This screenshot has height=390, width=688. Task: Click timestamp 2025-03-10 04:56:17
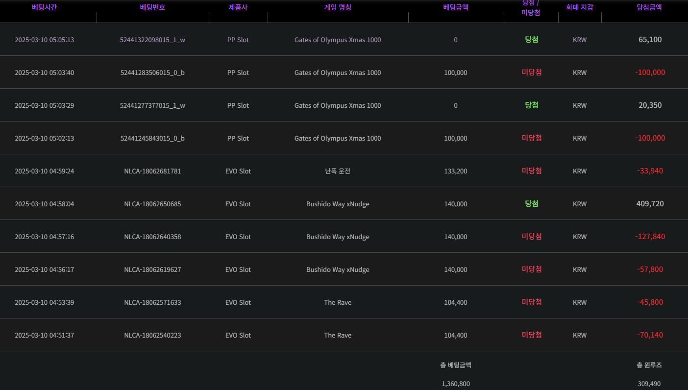click(x=44, y=269)
